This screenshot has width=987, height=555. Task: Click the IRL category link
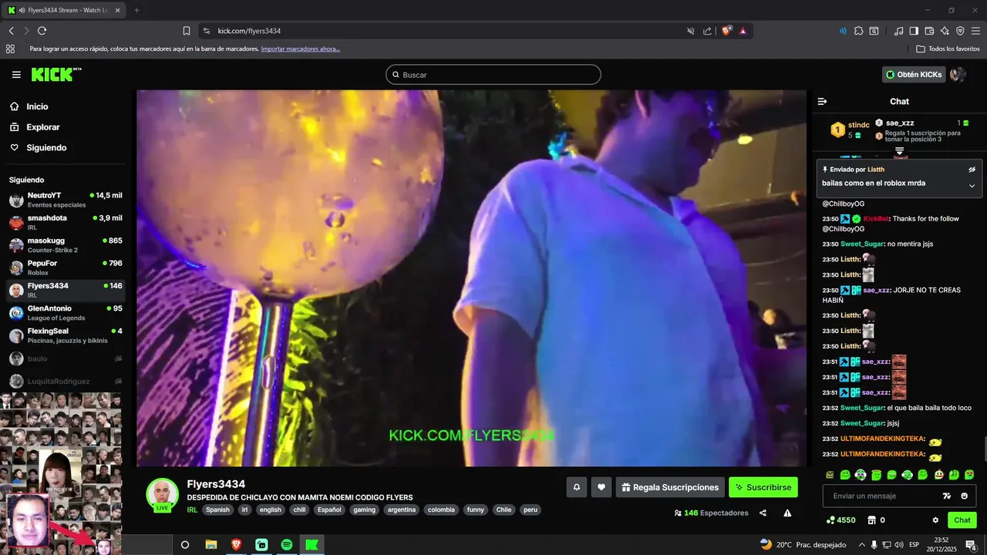point(192,510)
